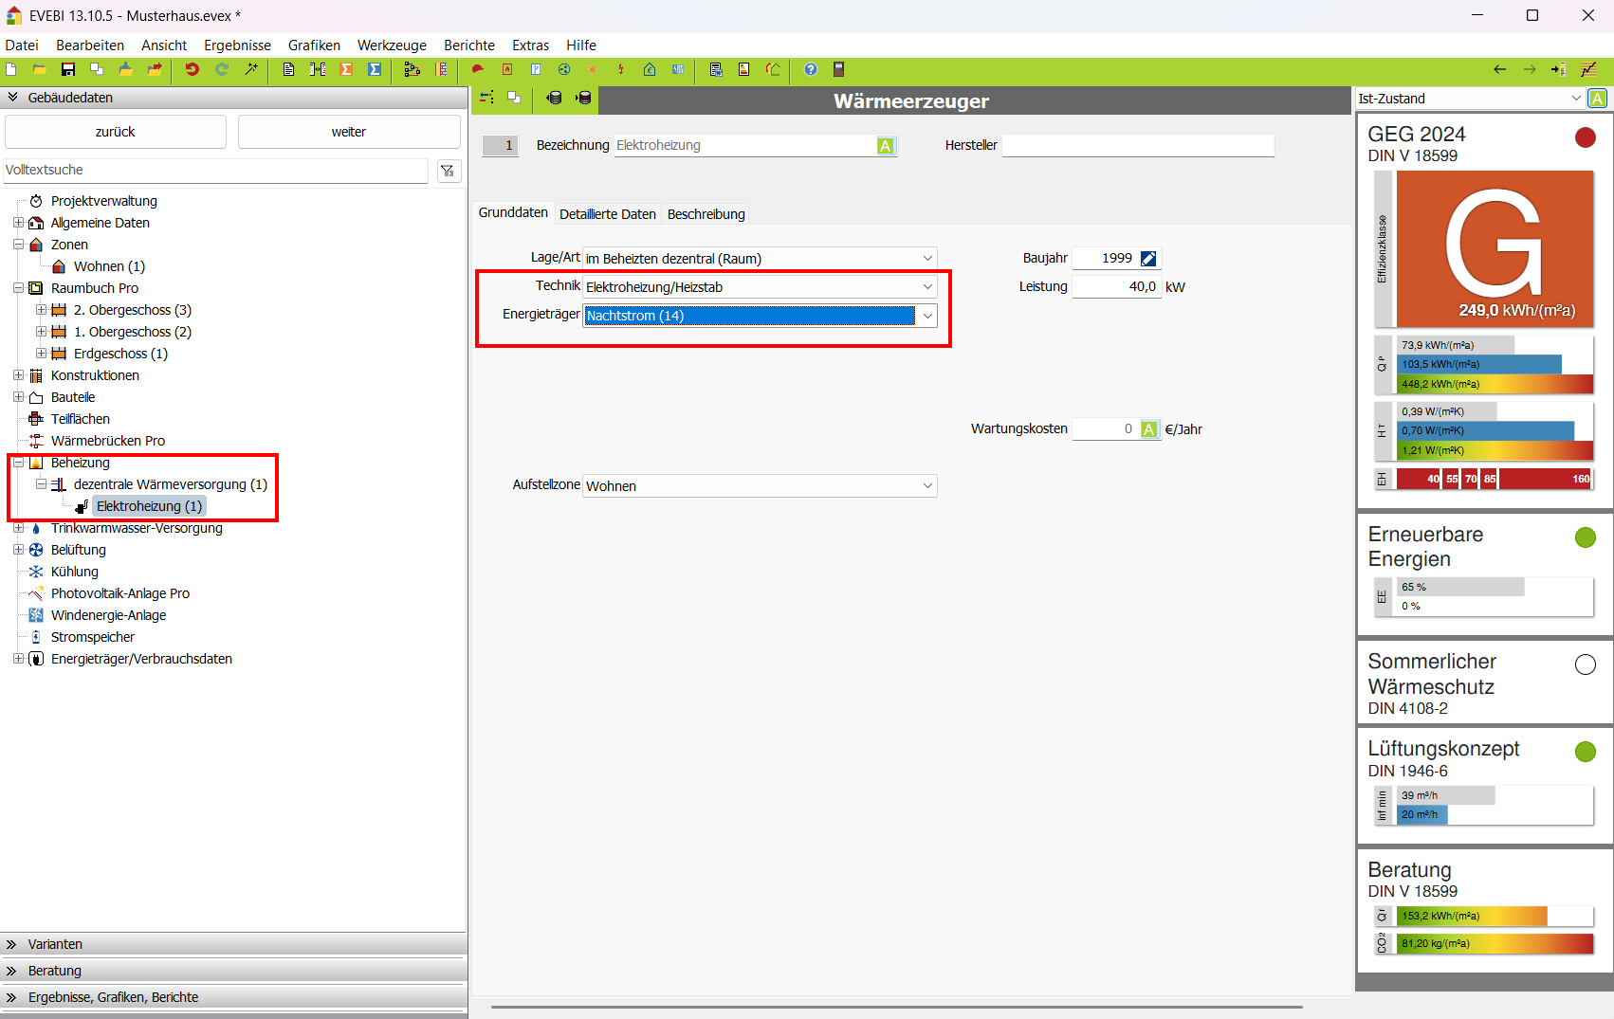Open the Berichte menu

(x=468, y=45)
